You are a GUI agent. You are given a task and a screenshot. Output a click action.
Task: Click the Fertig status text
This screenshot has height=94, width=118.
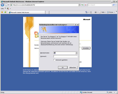2,92
